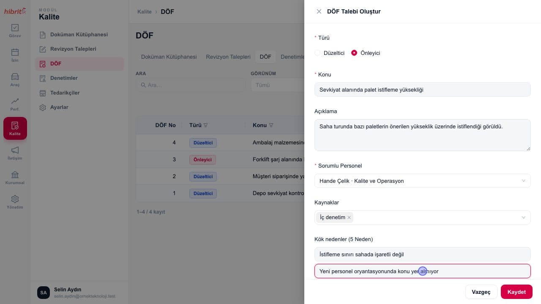541x304 pixels.
Task: Open the Sorumlu Personel dropdown
Action: pyautogui.click(x=423, y=181)
